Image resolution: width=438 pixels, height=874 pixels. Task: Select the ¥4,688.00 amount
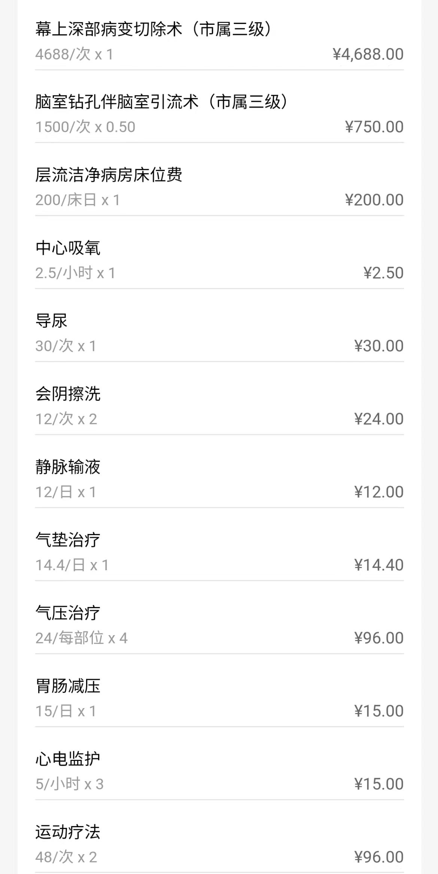[x=368, y=54]
